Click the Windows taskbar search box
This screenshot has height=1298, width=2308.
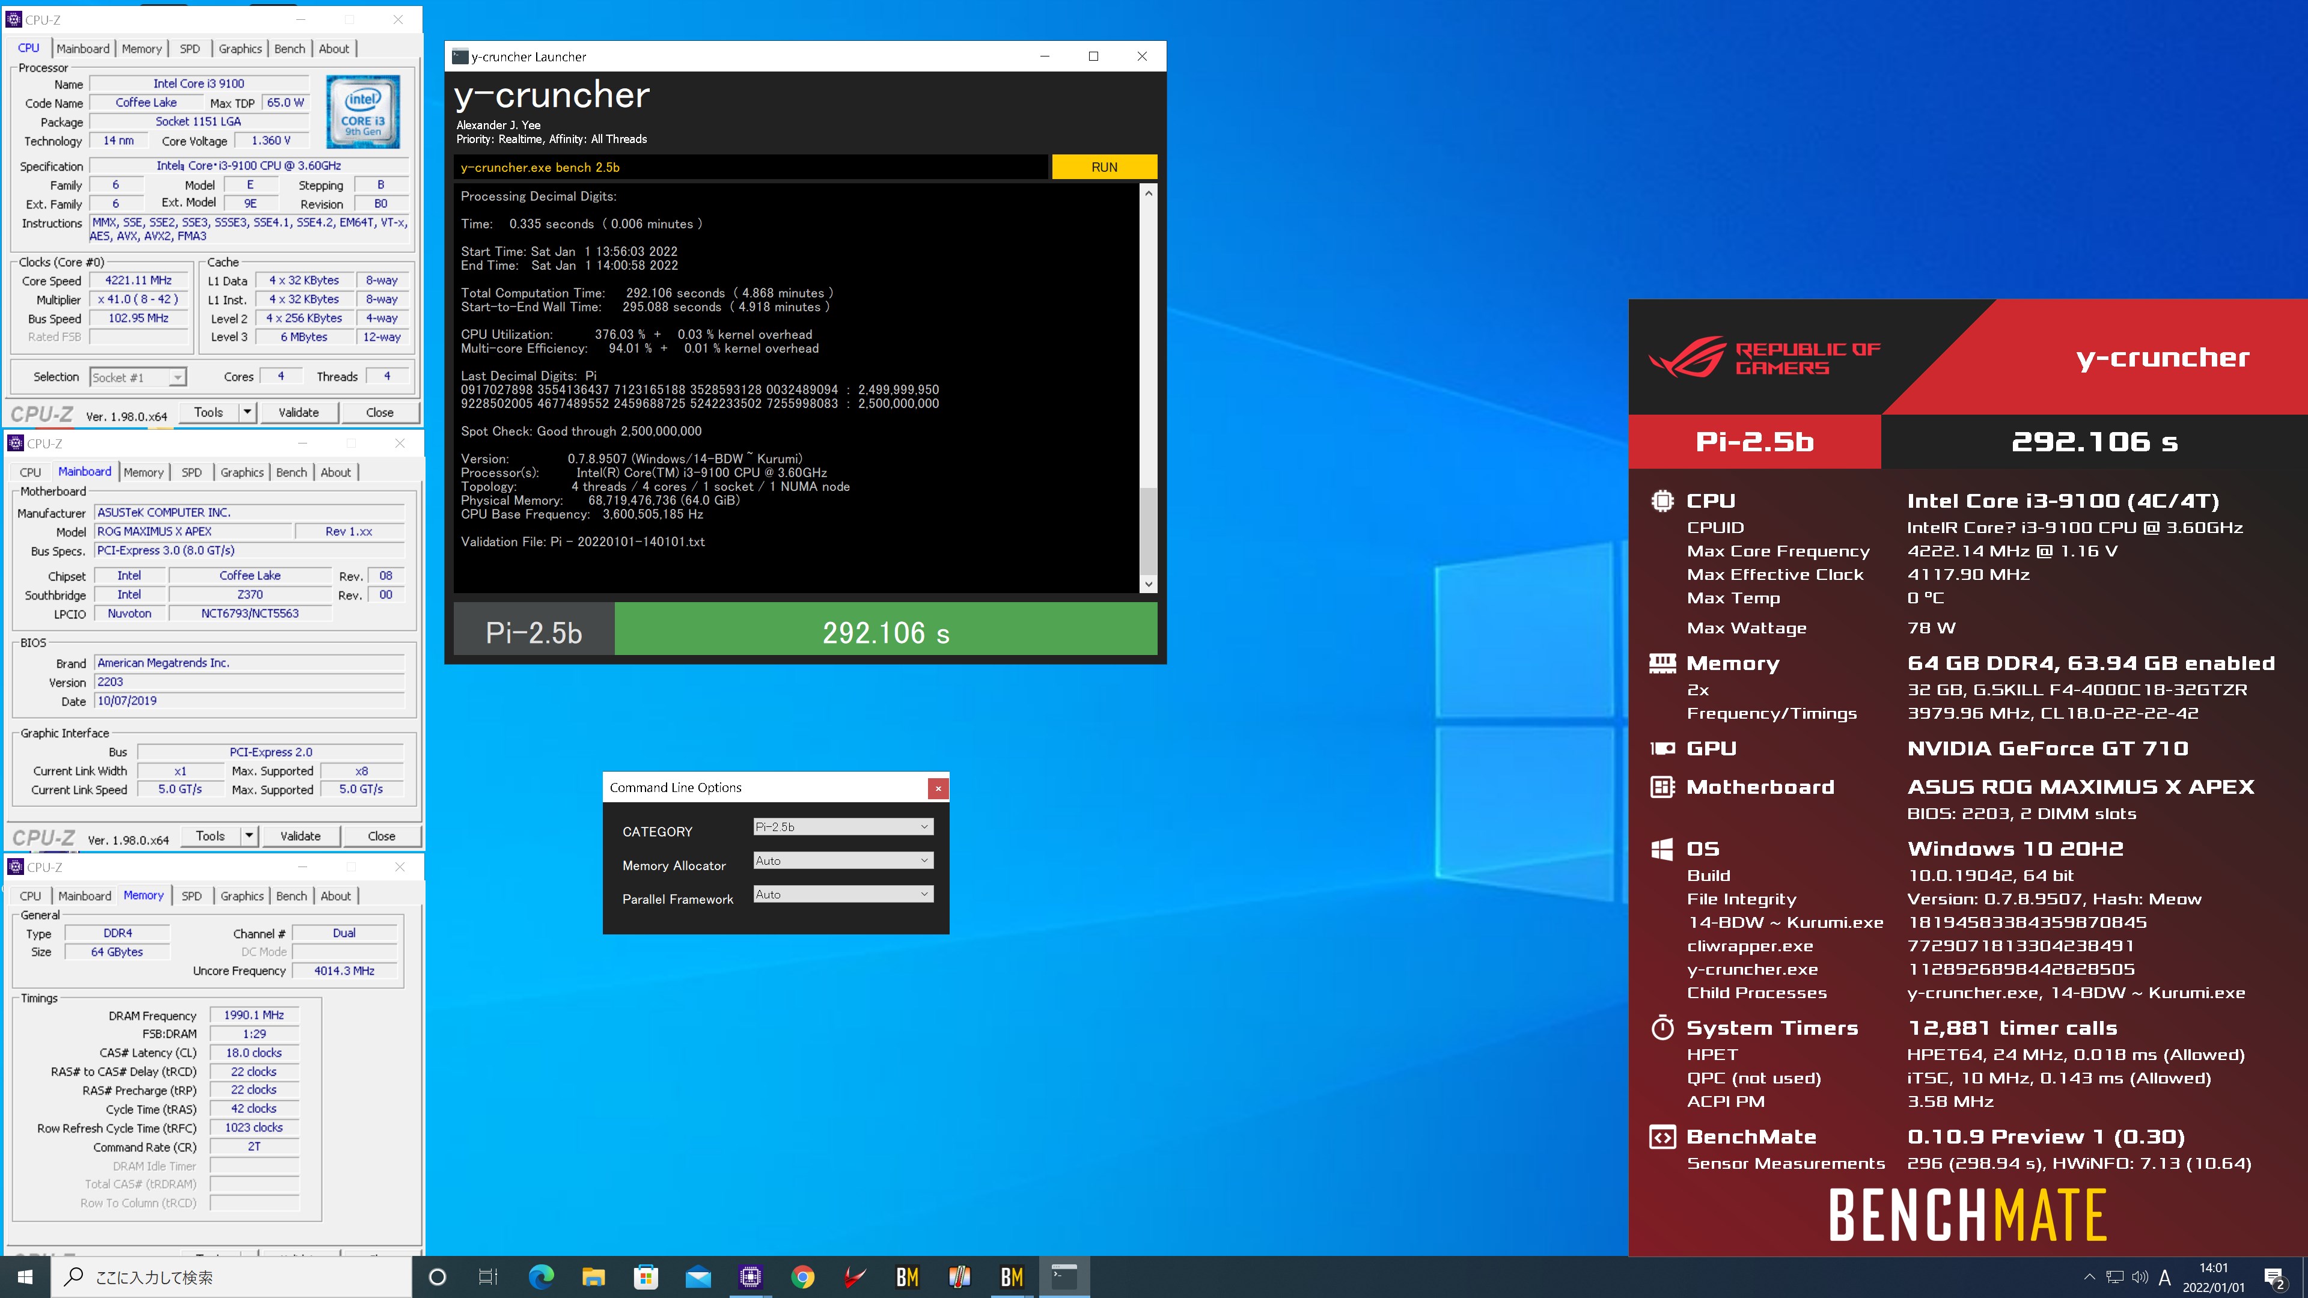[231, 1276]
